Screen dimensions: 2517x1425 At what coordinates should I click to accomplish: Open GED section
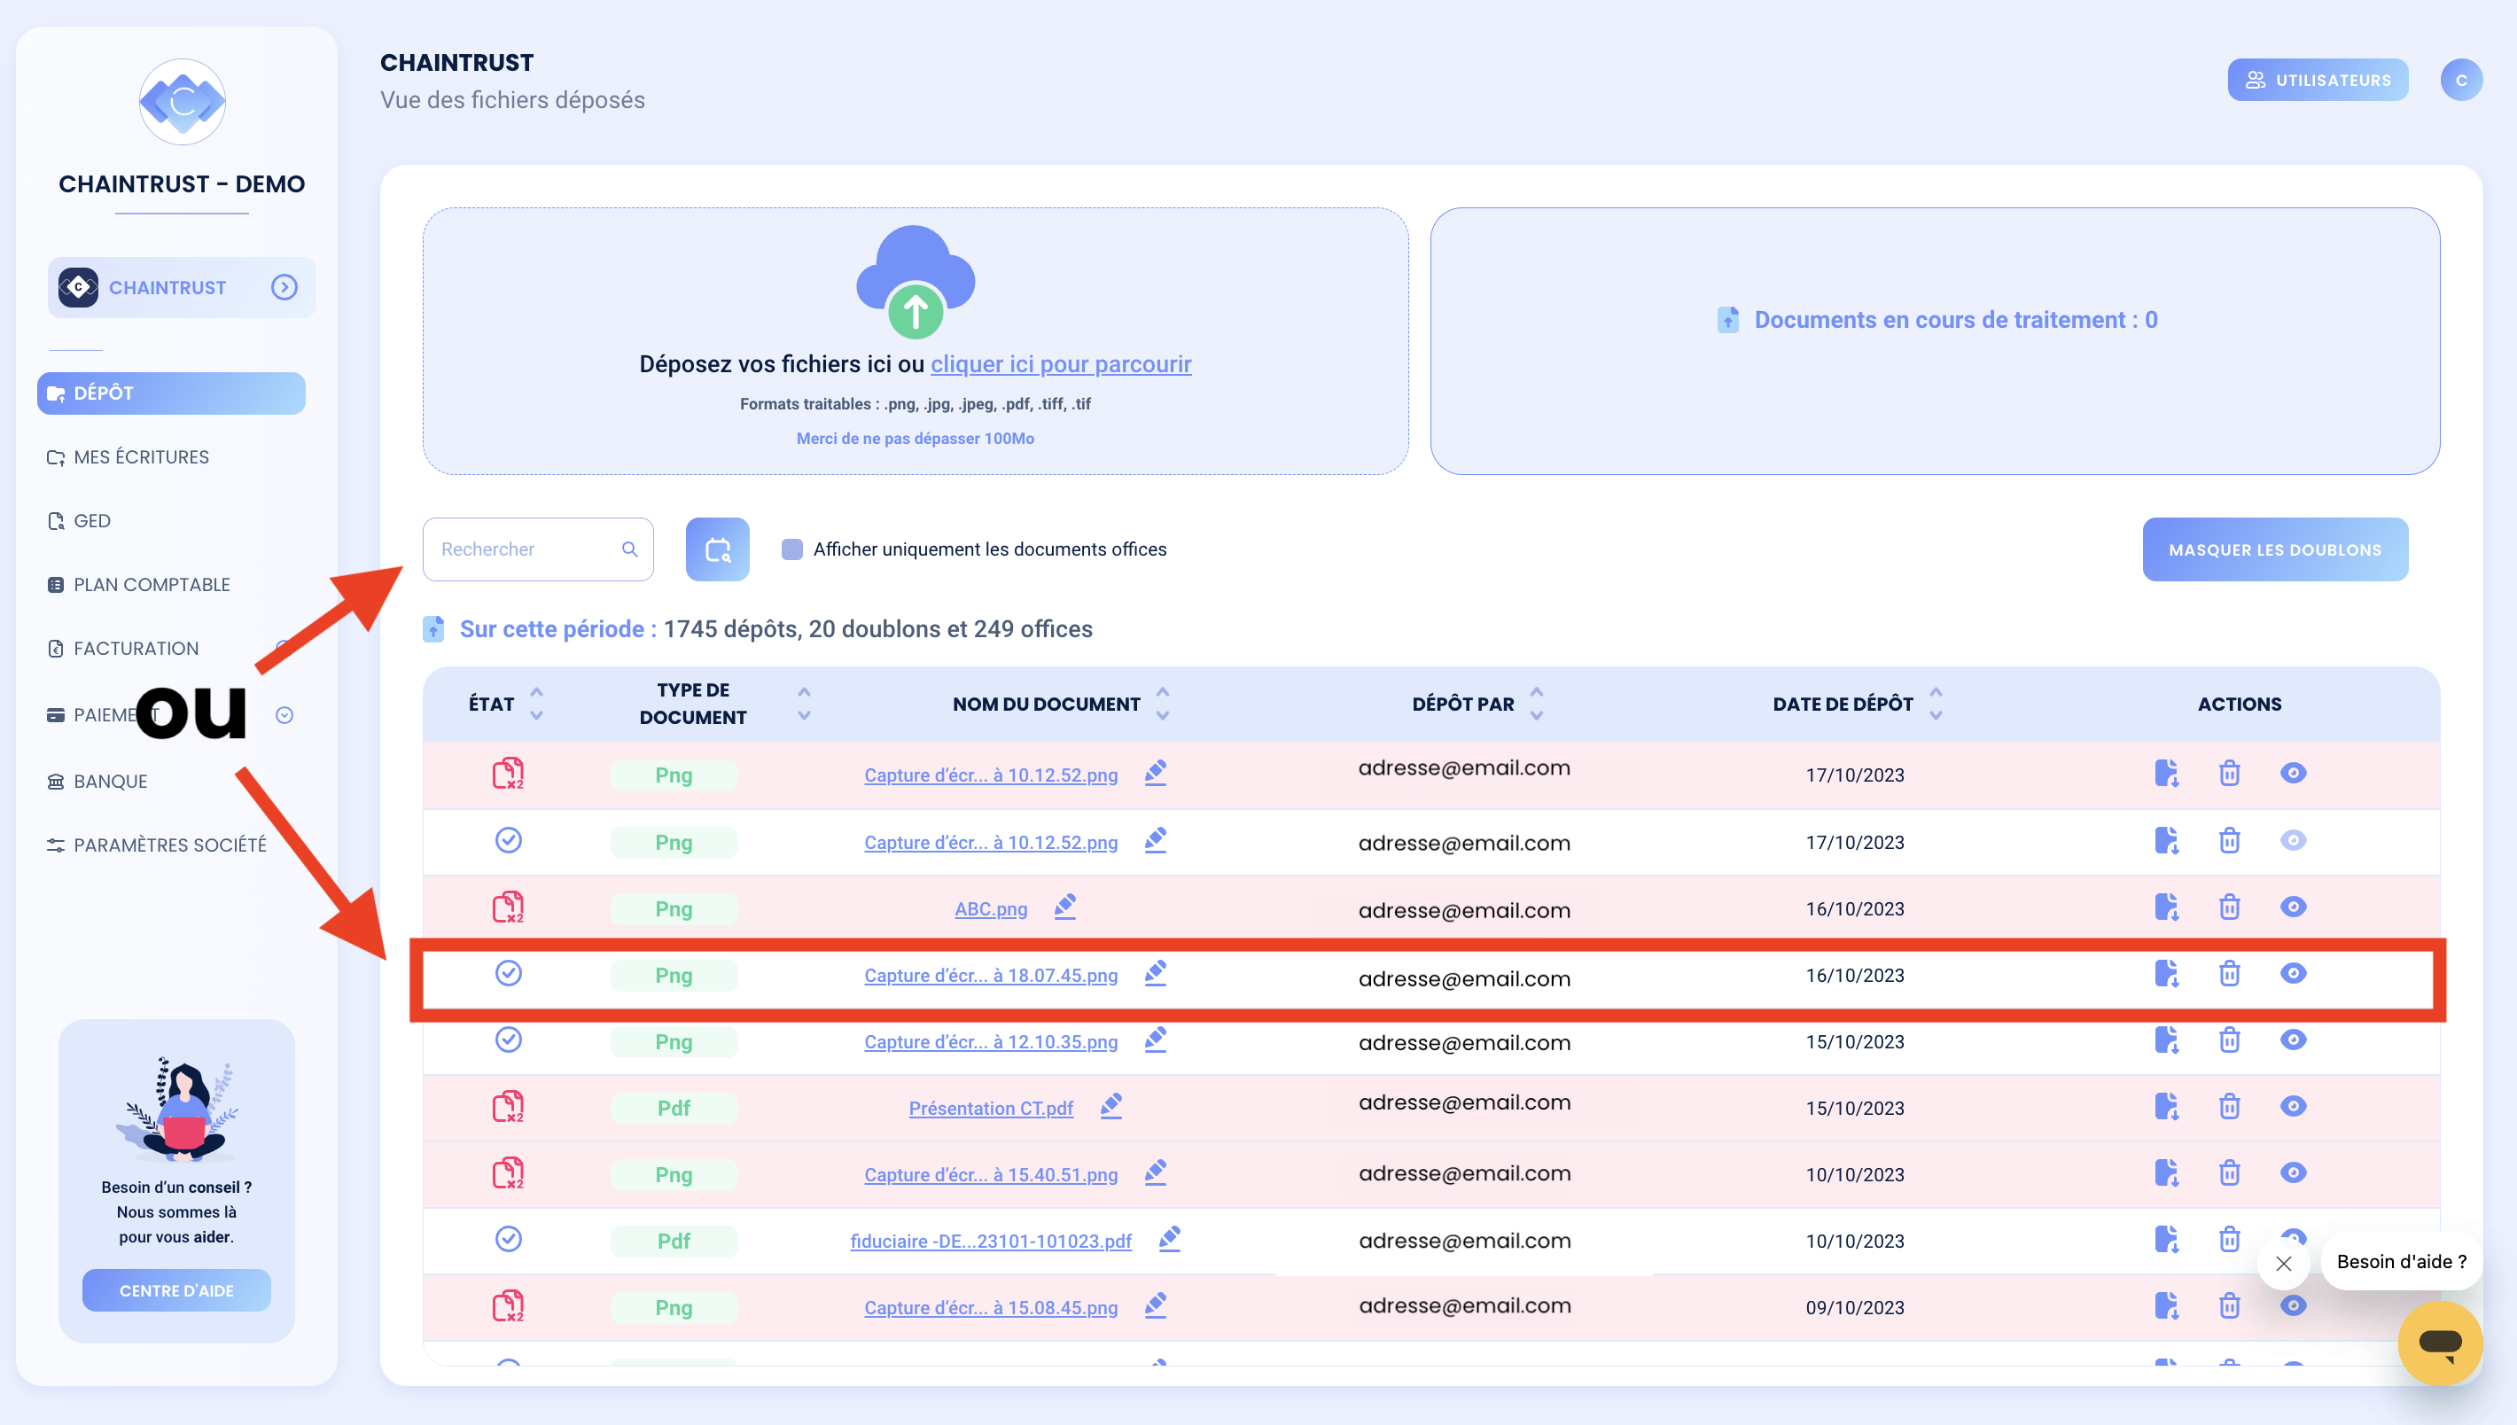pyautogui.click(x=79, y=521)
